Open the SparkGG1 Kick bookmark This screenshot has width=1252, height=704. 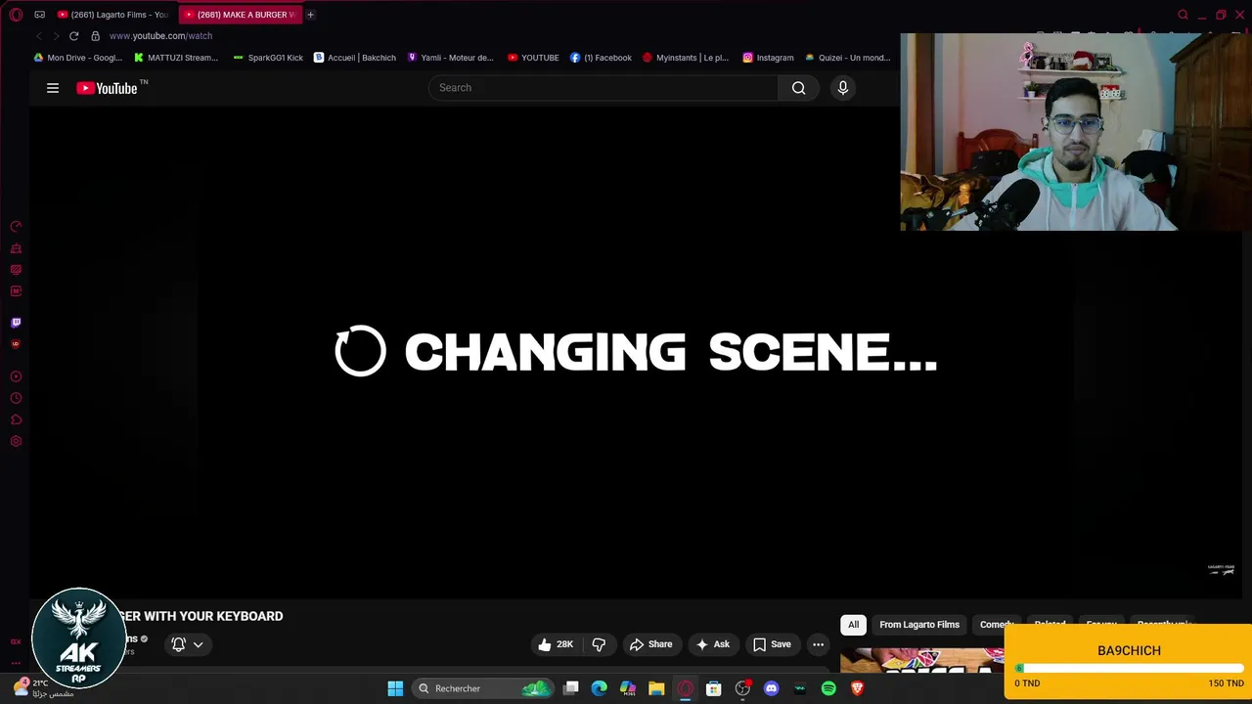268,58
